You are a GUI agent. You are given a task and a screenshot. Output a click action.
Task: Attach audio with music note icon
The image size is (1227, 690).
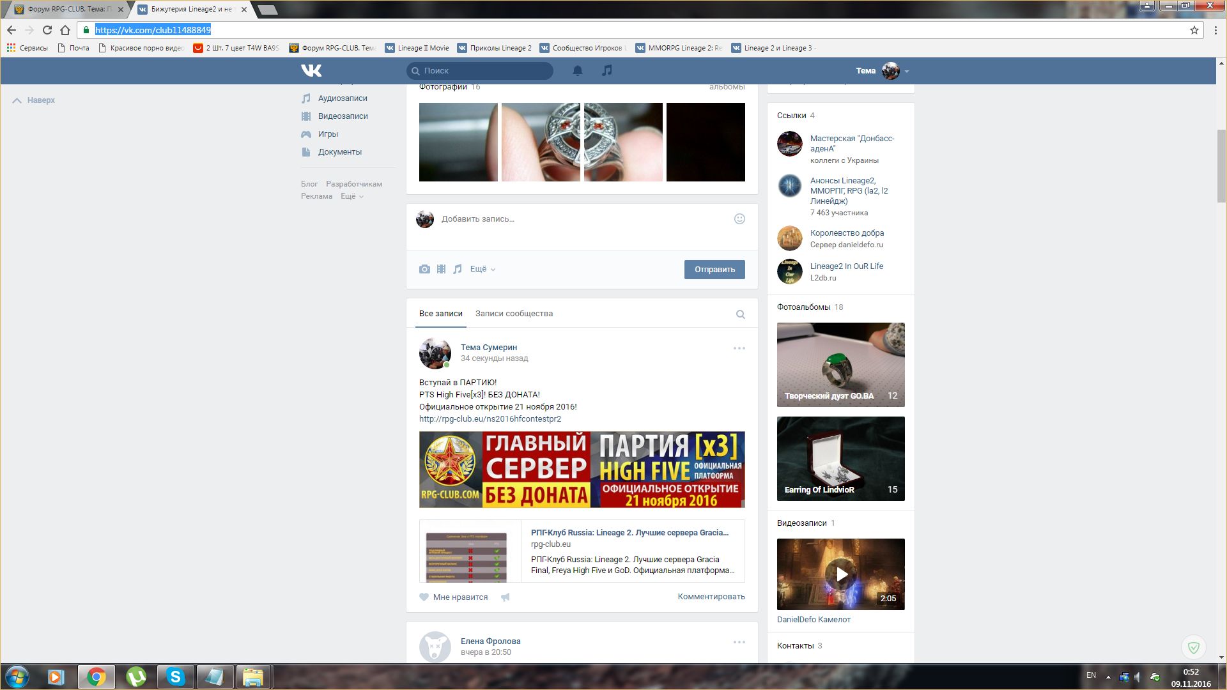click(x=458, y=269)
